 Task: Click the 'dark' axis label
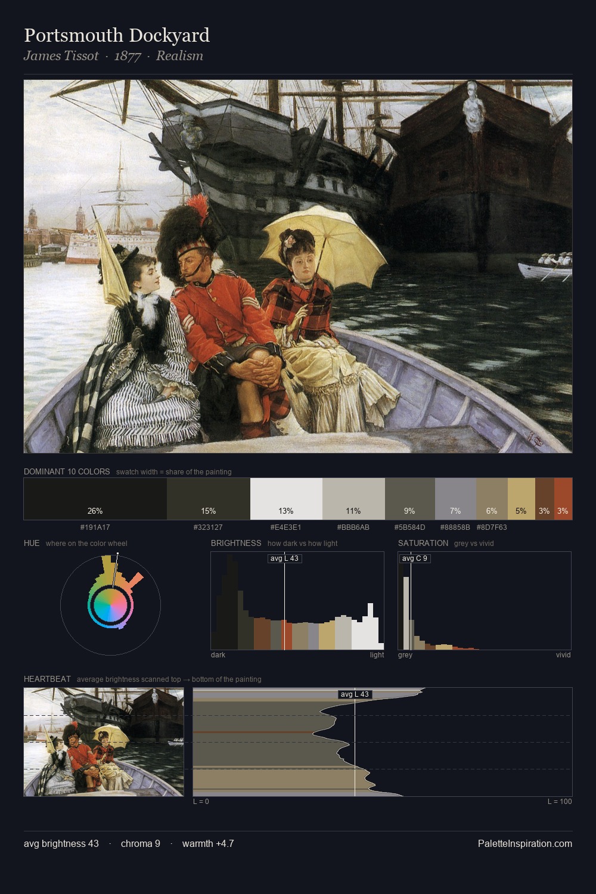[218, 655]
